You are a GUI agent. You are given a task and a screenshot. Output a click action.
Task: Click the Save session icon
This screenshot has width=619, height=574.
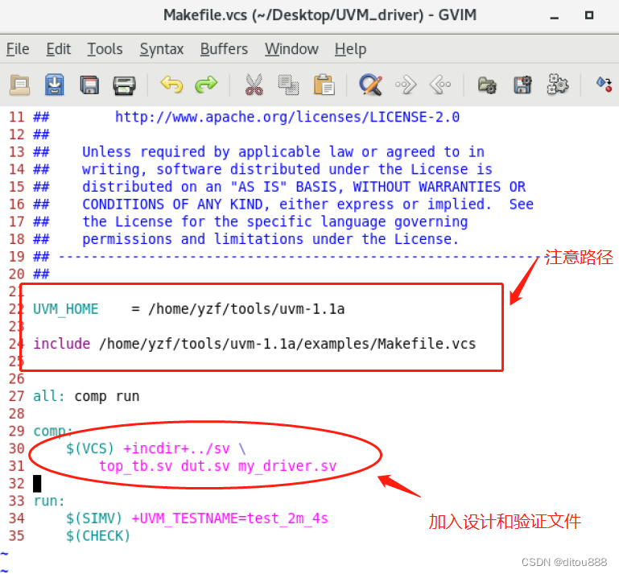click(x=522, y=85)
